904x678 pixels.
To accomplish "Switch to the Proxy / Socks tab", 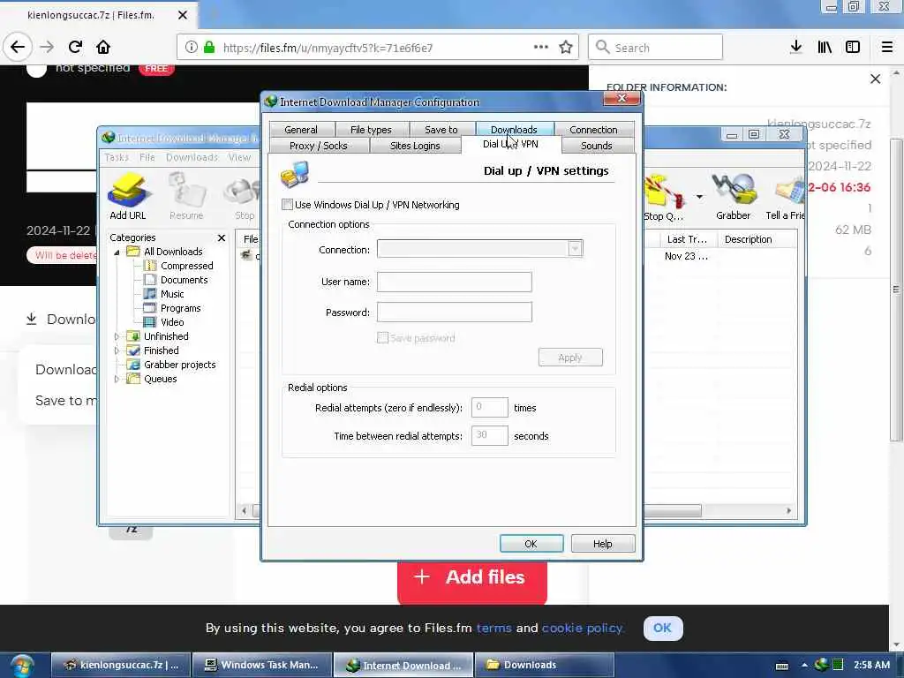I will pyautogui.click(x=318, y=146).
